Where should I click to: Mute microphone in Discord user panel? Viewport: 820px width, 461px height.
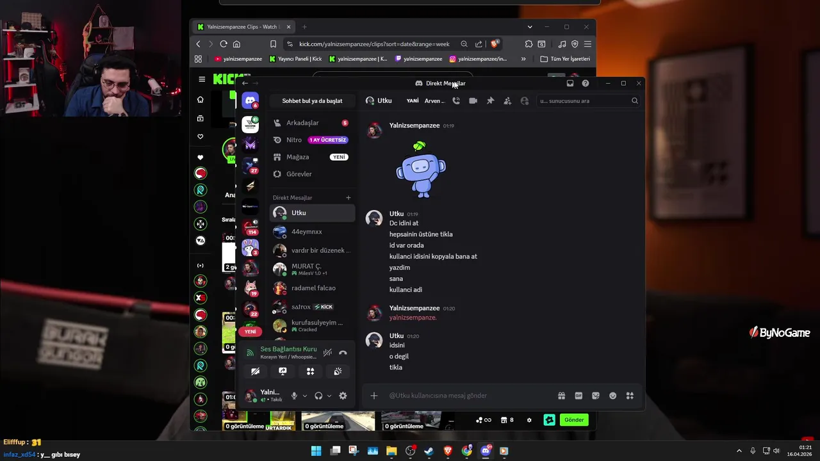click(294, 396)
